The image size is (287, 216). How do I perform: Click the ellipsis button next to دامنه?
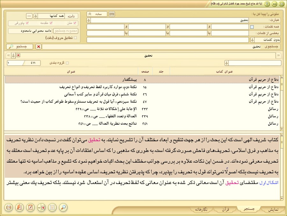[29, 16]
